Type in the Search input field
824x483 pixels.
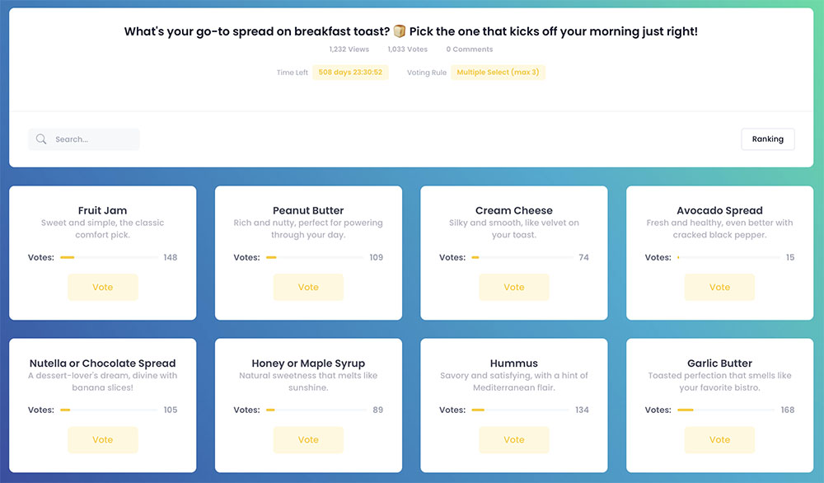(x=92, y=139)
